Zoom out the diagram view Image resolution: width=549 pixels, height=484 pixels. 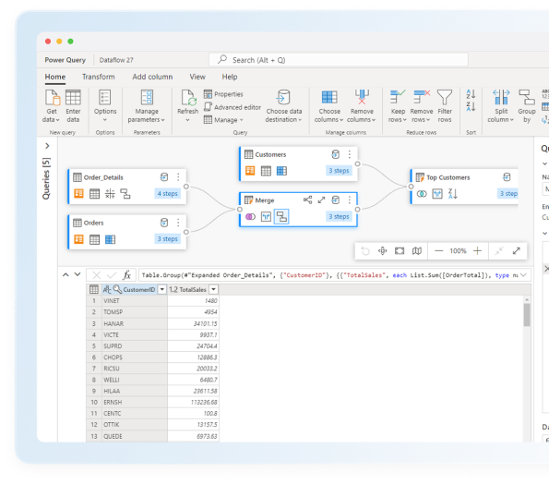[x=438, y=251]
